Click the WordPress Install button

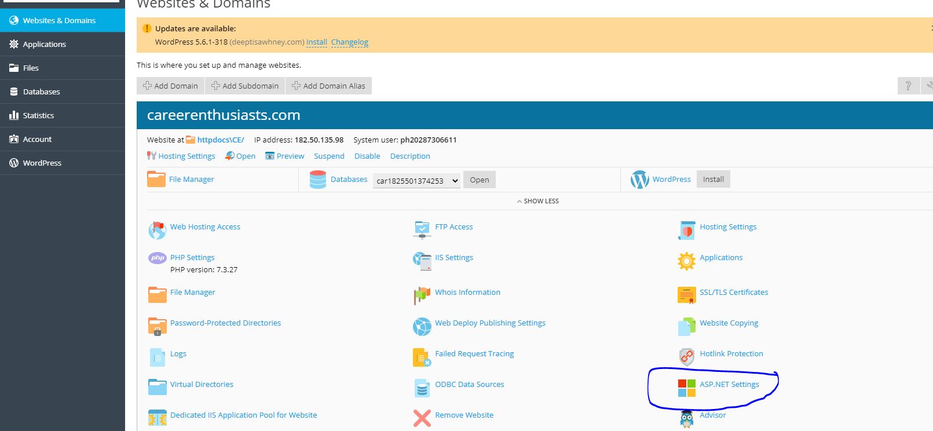tap(714, 179)
